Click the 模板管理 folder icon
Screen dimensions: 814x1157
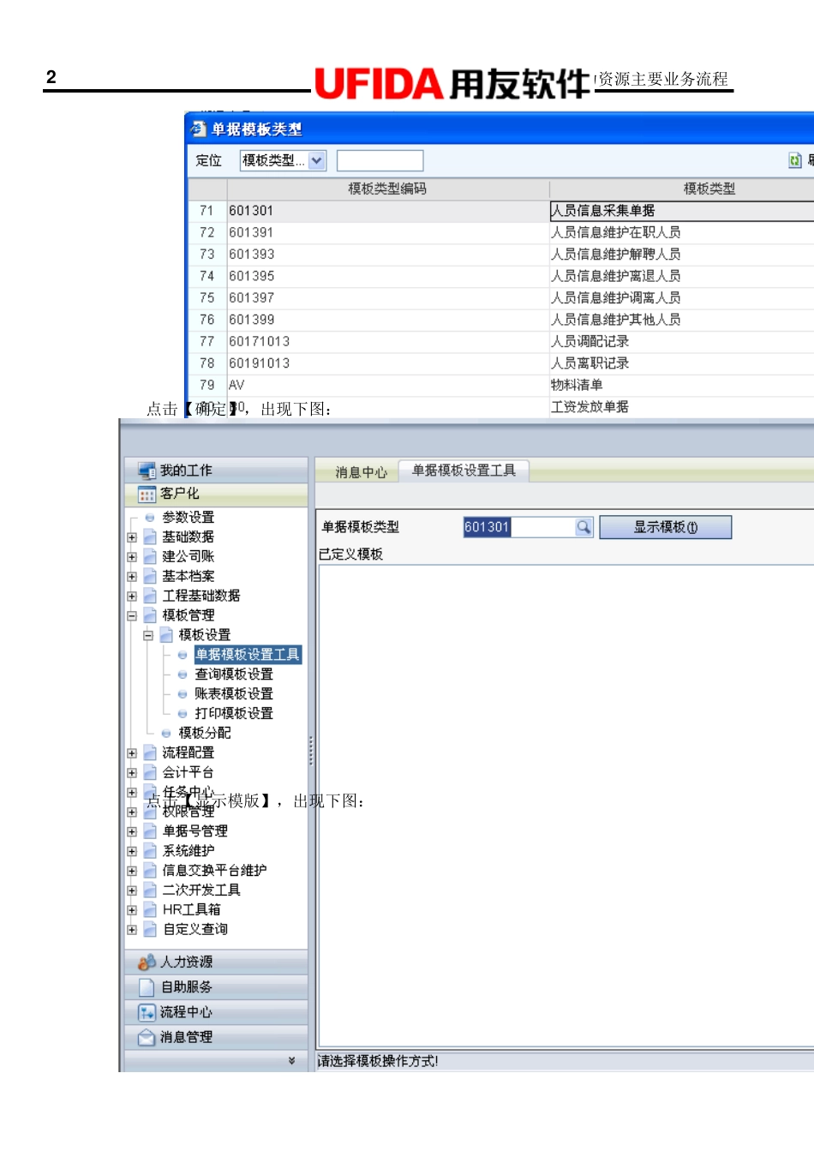[x=150, y=615]
